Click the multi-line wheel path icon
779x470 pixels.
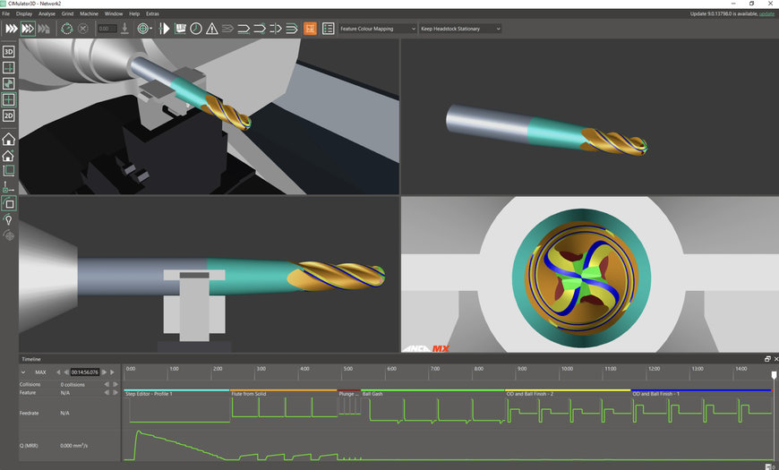292,29
